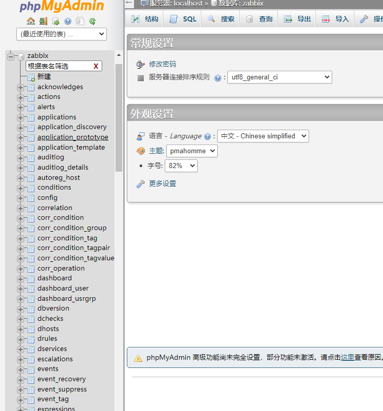Collapse the zabbix database tree node
This screenshot has width=383, height=411.
pos(11,56)
